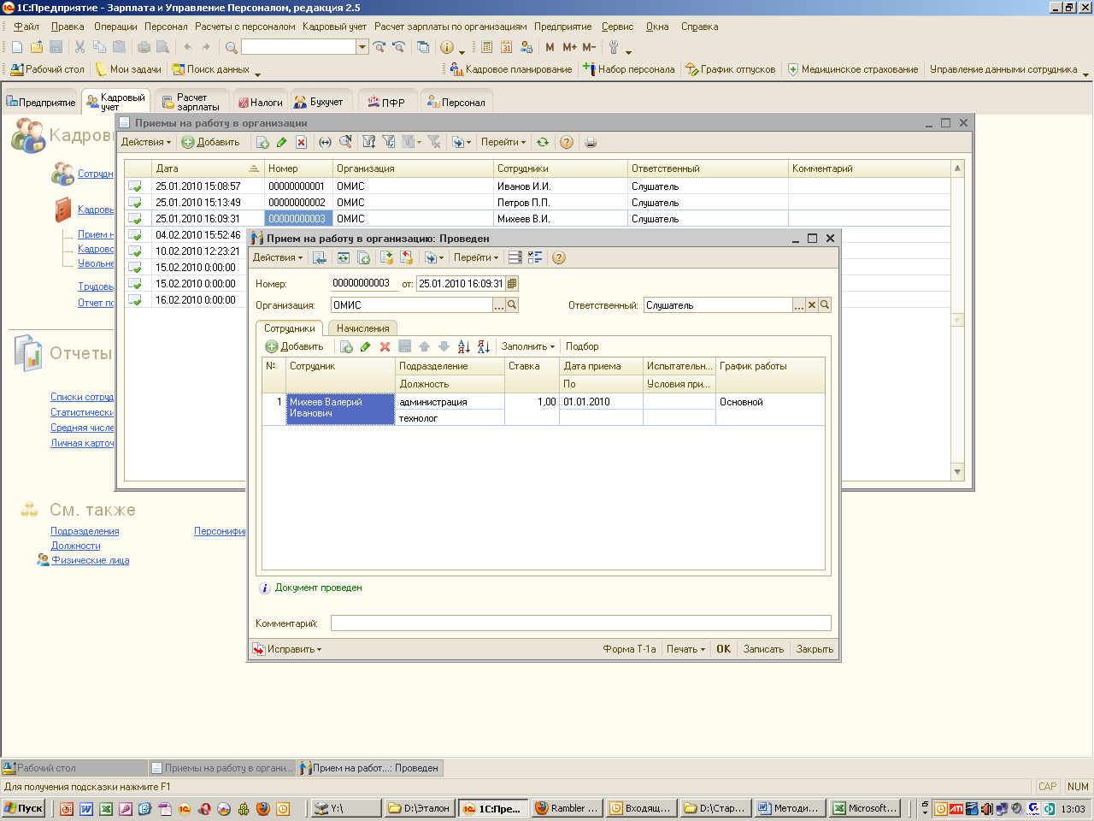Open the Персонал menu
The height and width of the screenshot is (821, 1094).
click(166, 27)
